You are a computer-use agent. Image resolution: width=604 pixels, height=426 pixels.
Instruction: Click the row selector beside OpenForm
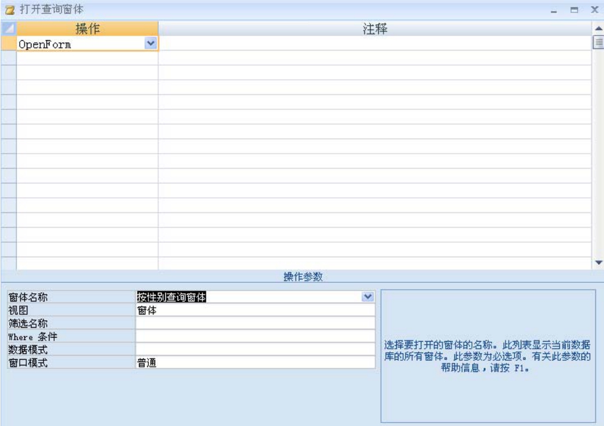pos(8,44)
